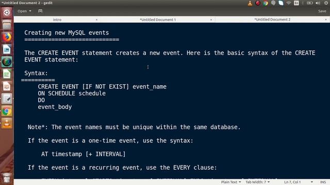Toggle INS insert mode in status bar

(323, 182)
